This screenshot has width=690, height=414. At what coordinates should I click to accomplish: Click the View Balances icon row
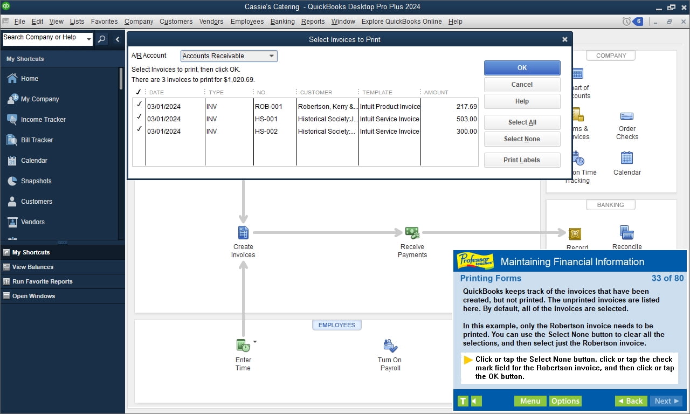63,267
